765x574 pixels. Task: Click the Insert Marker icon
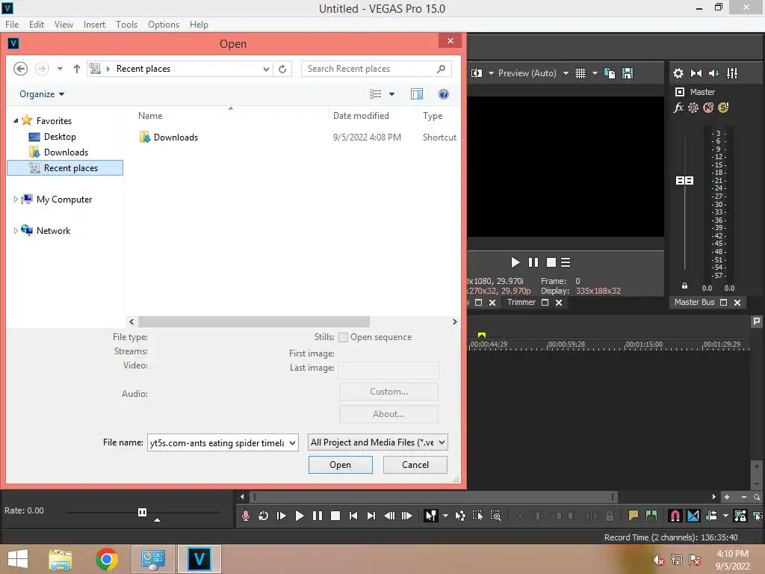pos(634,516)
